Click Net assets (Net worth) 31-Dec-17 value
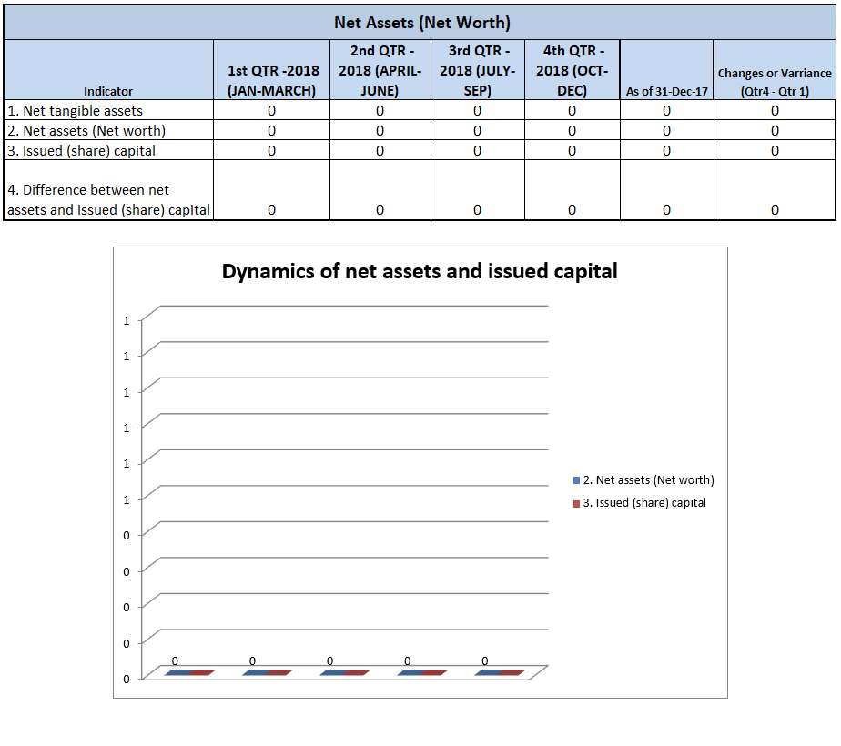This screenshot has height=746, width=841. [666, 131]
